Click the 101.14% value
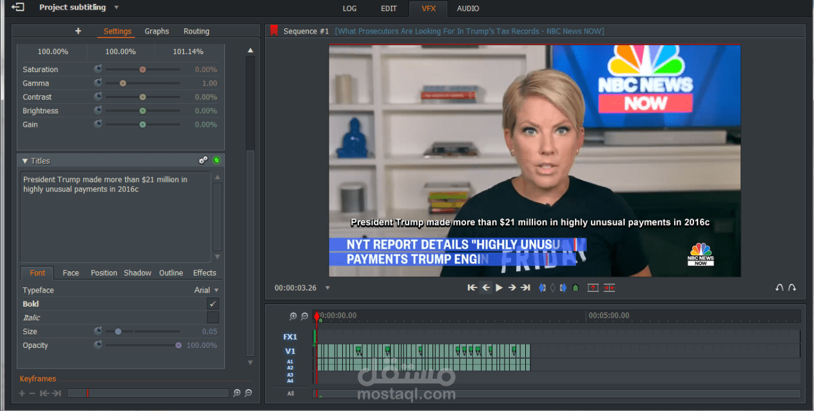This screenshot has height=411, width=814. coord(188,52)
